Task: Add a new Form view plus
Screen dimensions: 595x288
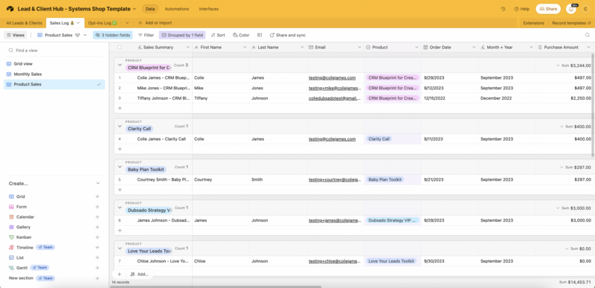Action: point(97,207)
